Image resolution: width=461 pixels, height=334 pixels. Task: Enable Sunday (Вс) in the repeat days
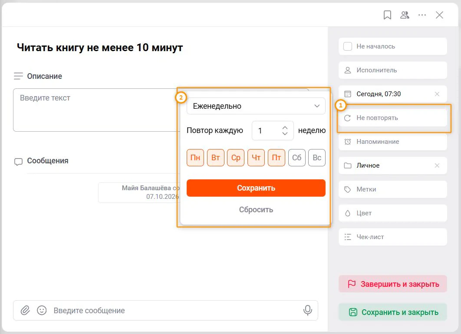tap(317, 158)
